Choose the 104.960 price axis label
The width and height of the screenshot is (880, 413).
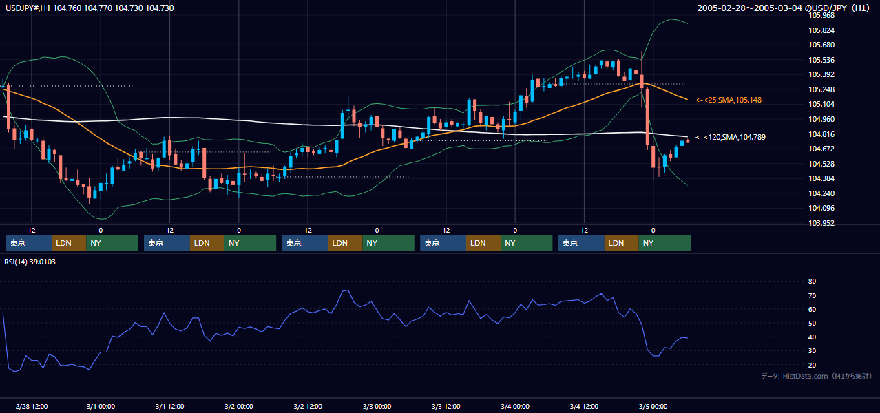point(821,119)
